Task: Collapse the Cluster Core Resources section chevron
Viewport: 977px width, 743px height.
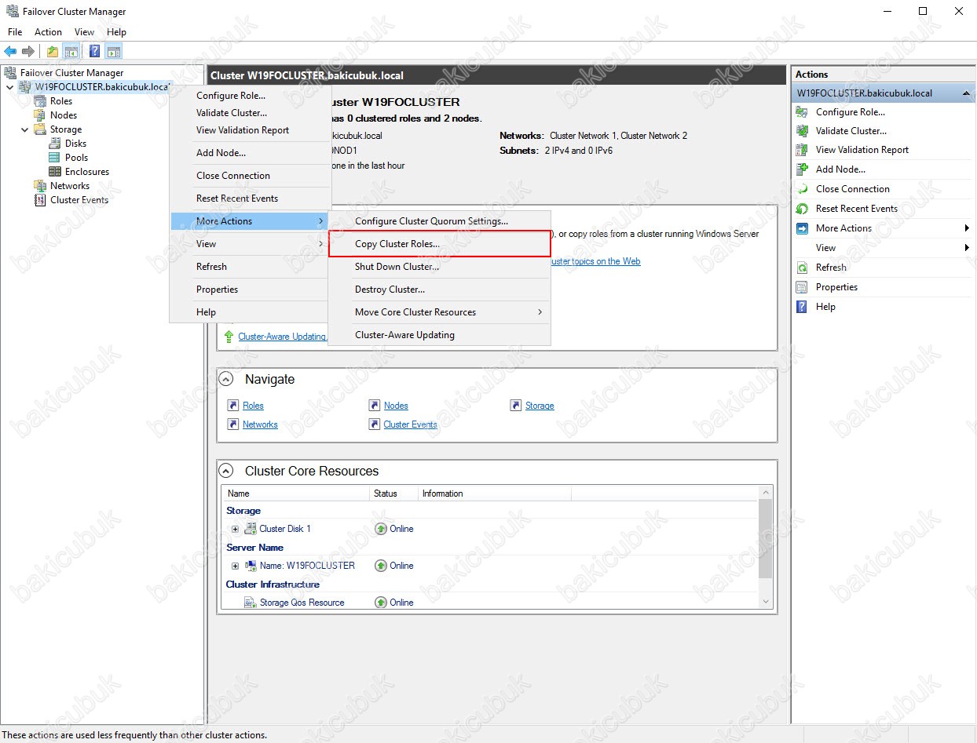Action: point(226,471)
